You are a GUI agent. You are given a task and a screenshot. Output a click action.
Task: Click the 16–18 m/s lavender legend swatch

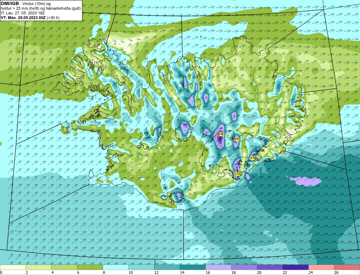point(219,267)
